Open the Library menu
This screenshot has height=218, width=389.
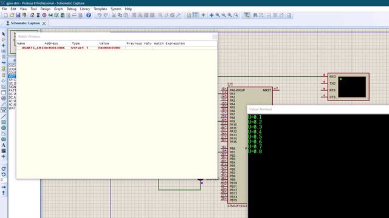click(x=85, y=9)
